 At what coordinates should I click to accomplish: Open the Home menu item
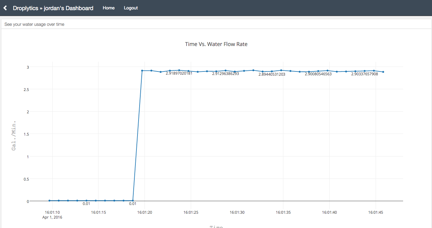point(109,8)
